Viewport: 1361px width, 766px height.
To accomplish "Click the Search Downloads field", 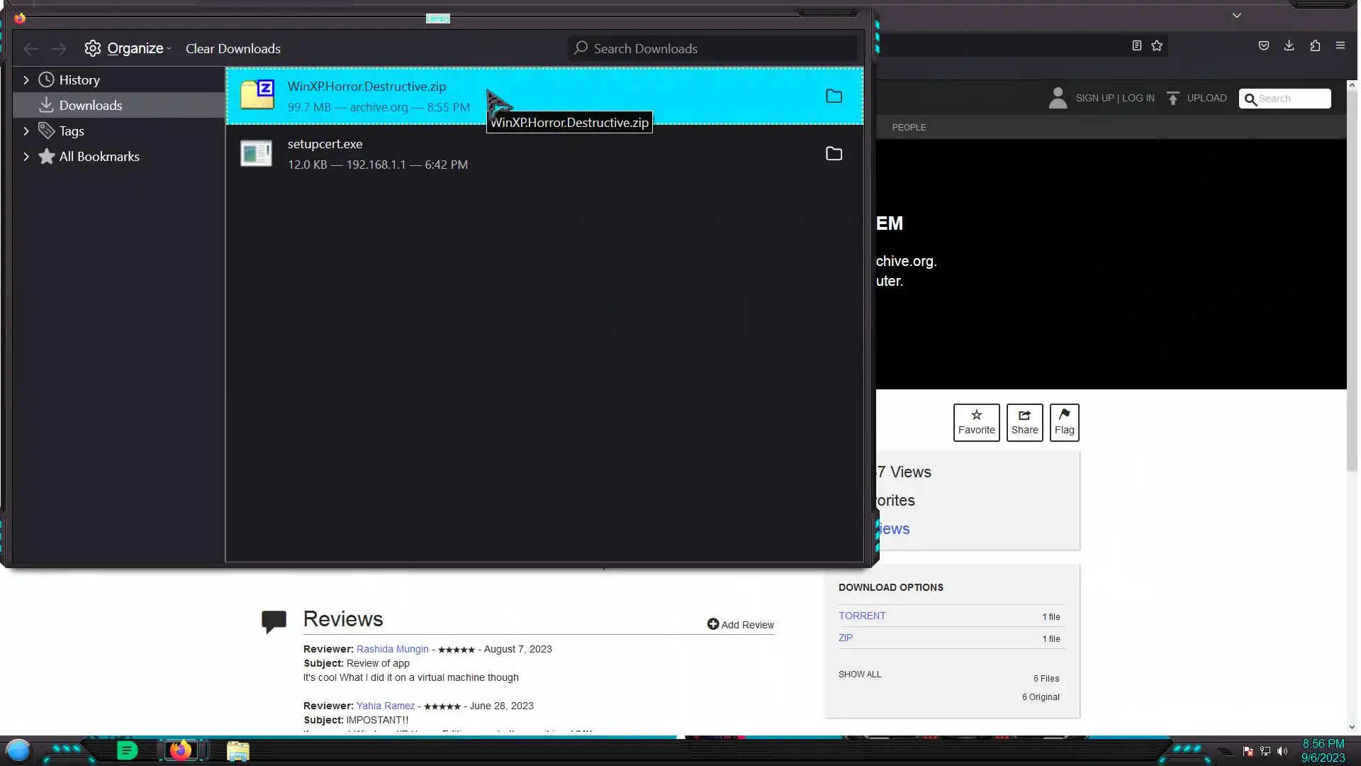I will 716,48.
